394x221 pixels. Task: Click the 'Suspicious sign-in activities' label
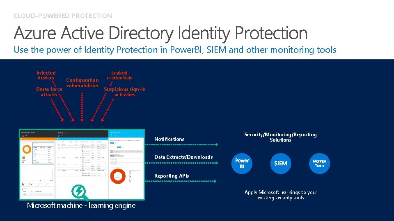(125, 92)
